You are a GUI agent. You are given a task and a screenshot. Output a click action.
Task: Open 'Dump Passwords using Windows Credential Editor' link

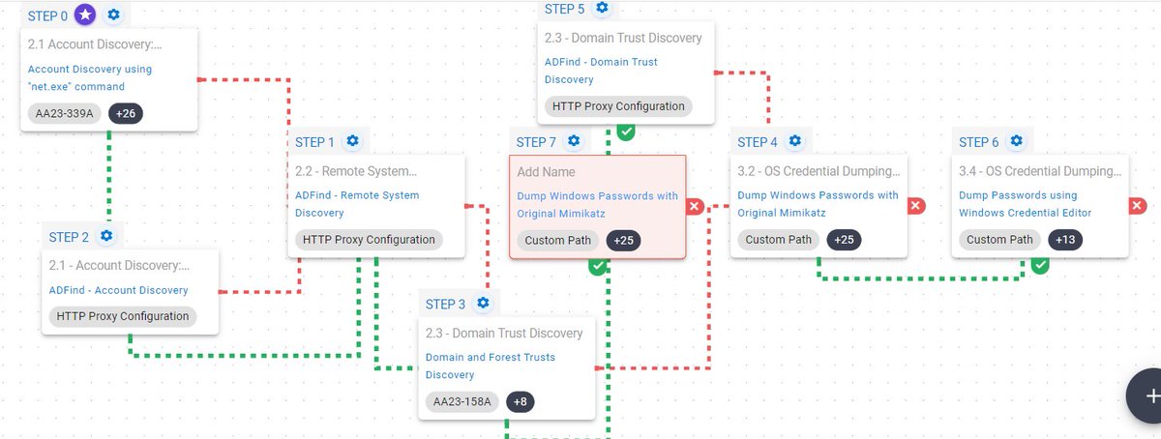[x=1026, y=204]
